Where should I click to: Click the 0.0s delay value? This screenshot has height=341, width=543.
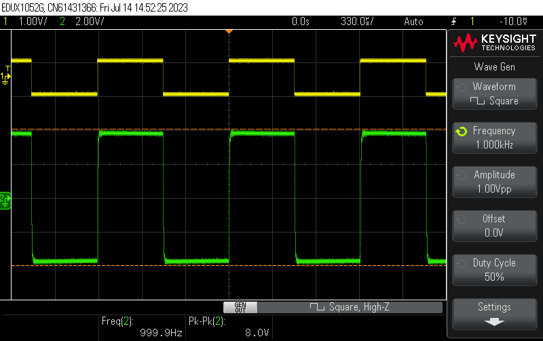pos(300,22)
